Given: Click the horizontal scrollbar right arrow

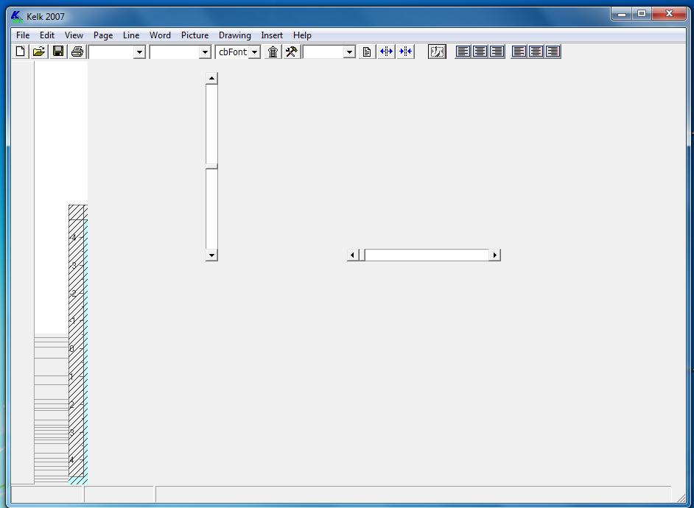Looking at the screenshot, I should pos(495,255).
